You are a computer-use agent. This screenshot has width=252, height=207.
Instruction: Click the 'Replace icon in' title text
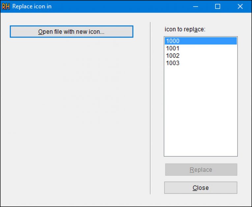pos(32,7)
